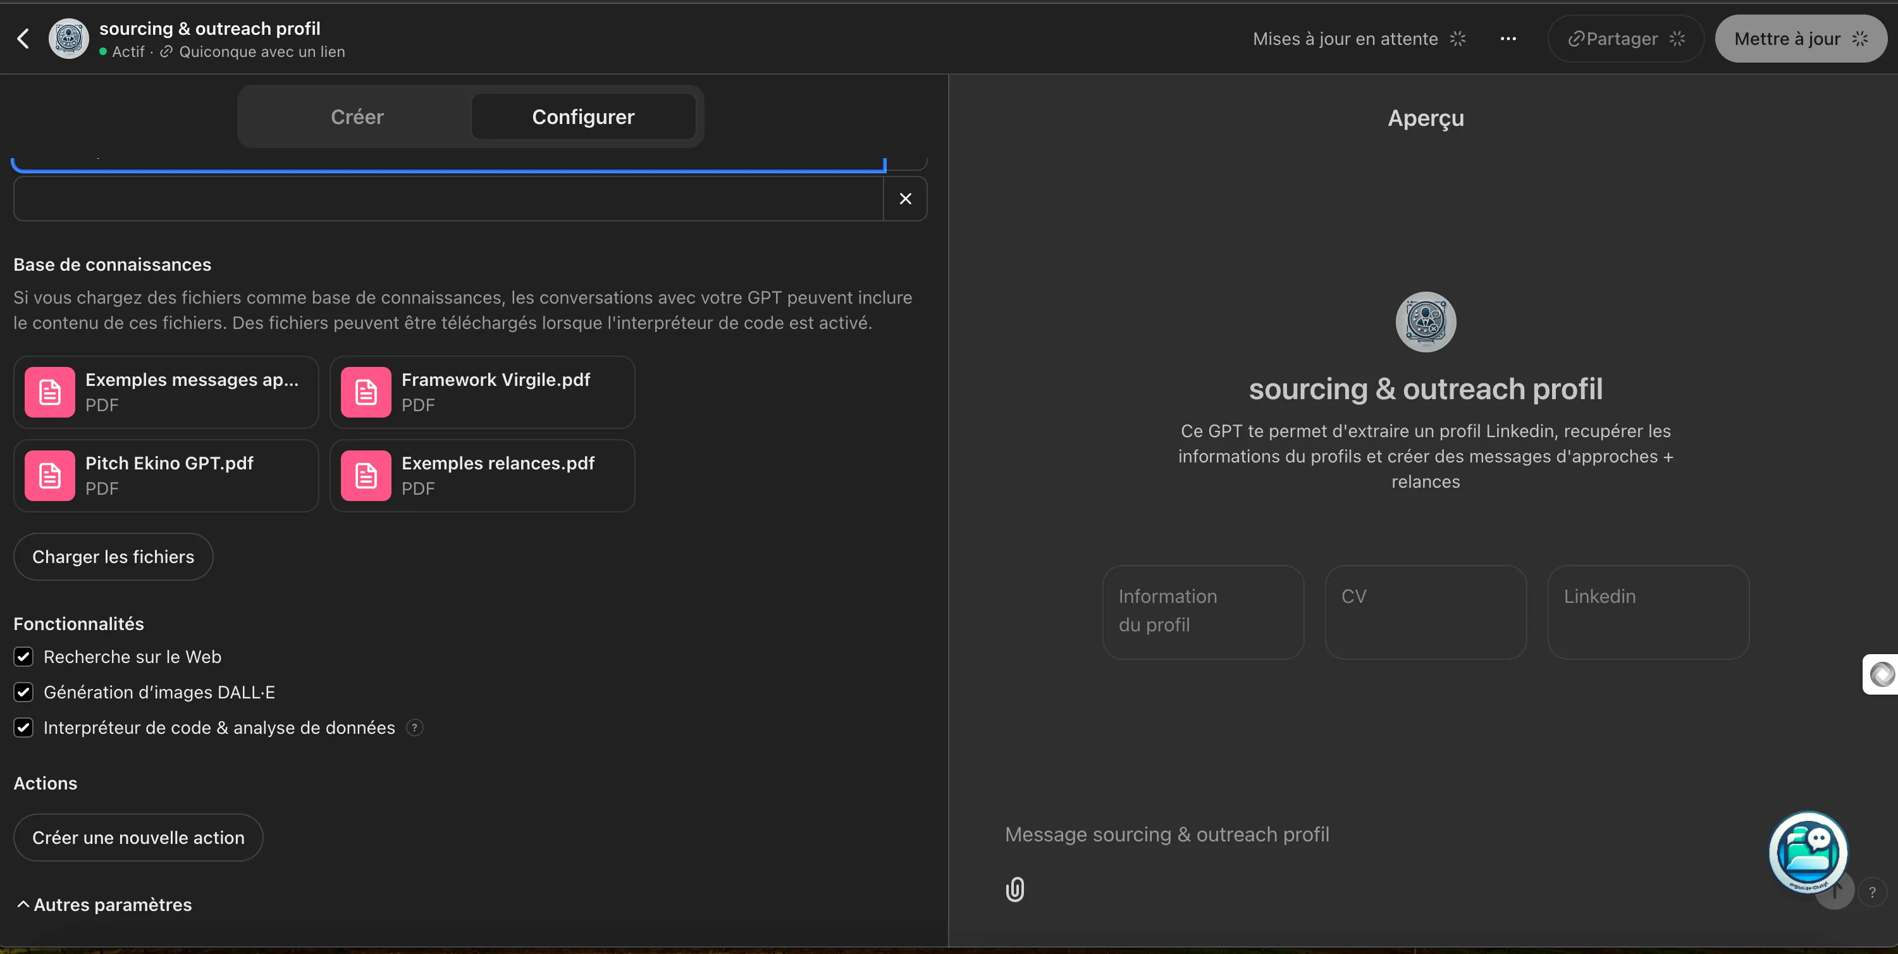The image size is (1898, 954).
Task: Click the question mark help button at bottom right
Action: (x=1872, y=892)
